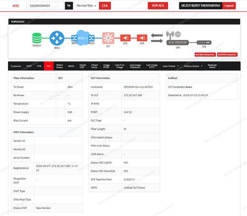Click the OLT Information table header
Image resolution: width=247 pixels, height=216 pixels.
(124, 78)
